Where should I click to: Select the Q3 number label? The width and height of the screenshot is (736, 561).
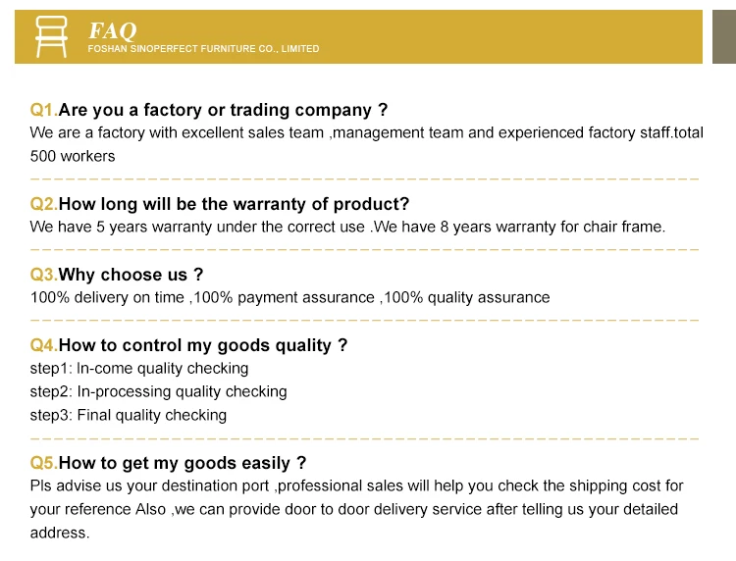[43, 275]
